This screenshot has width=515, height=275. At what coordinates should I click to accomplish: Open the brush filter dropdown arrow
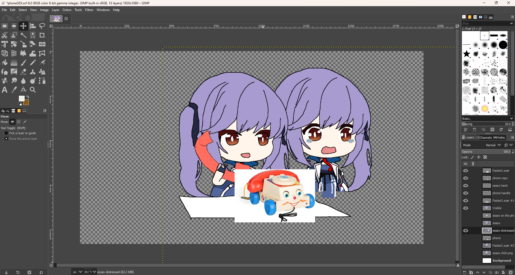512,24
